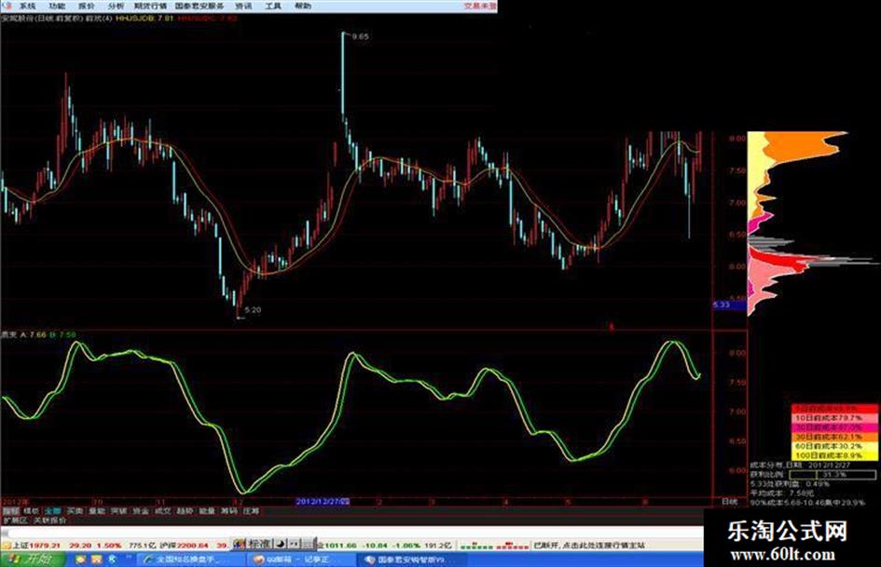Select the 模板 indicator tab
This screenshot has width=881, height=567.
tap(31, 511)
